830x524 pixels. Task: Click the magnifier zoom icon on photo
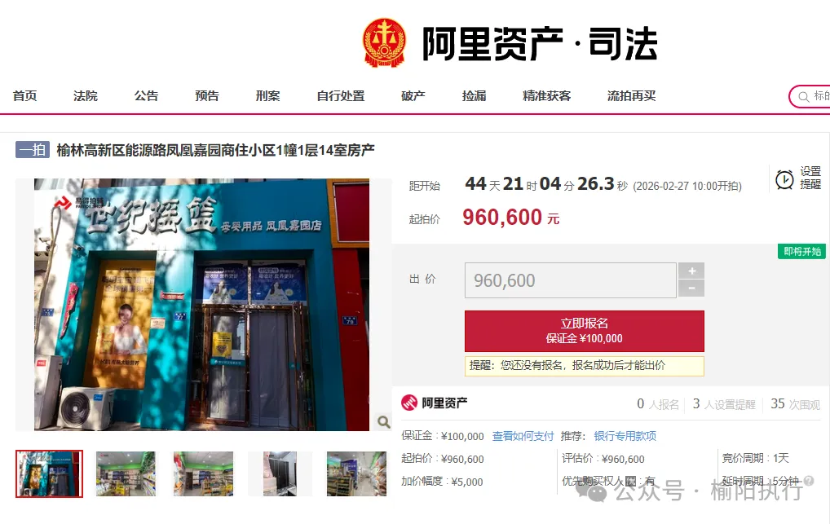pyautogui.click(x=384, y=422)
